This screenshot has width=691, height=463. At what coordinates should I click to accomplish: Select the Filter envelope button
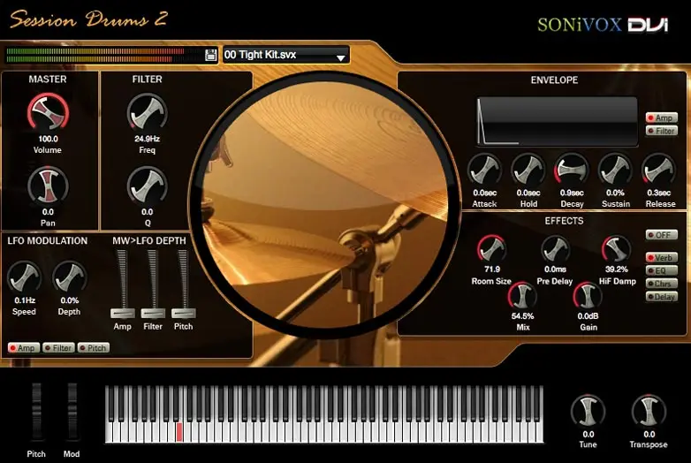662,131
